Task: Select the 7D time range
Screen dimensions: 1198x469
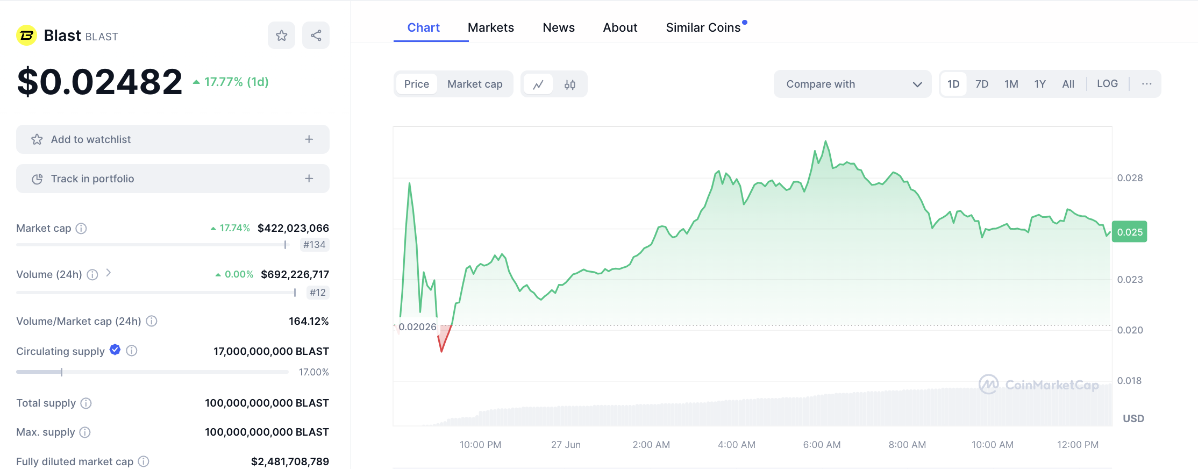Action: click(982, 84)
